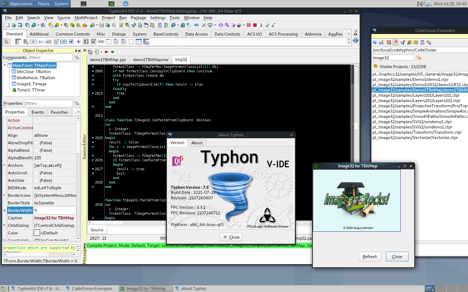Open the crossed tools options icon
The image size is (468, 292).
[204, 25]
